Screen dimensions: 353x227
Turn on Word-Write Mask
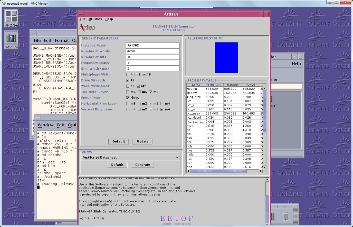[128, 86]
